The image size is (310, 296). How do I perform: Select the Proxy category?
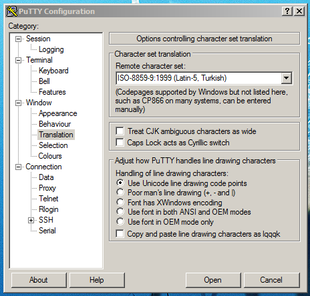[x=47, y=188]
